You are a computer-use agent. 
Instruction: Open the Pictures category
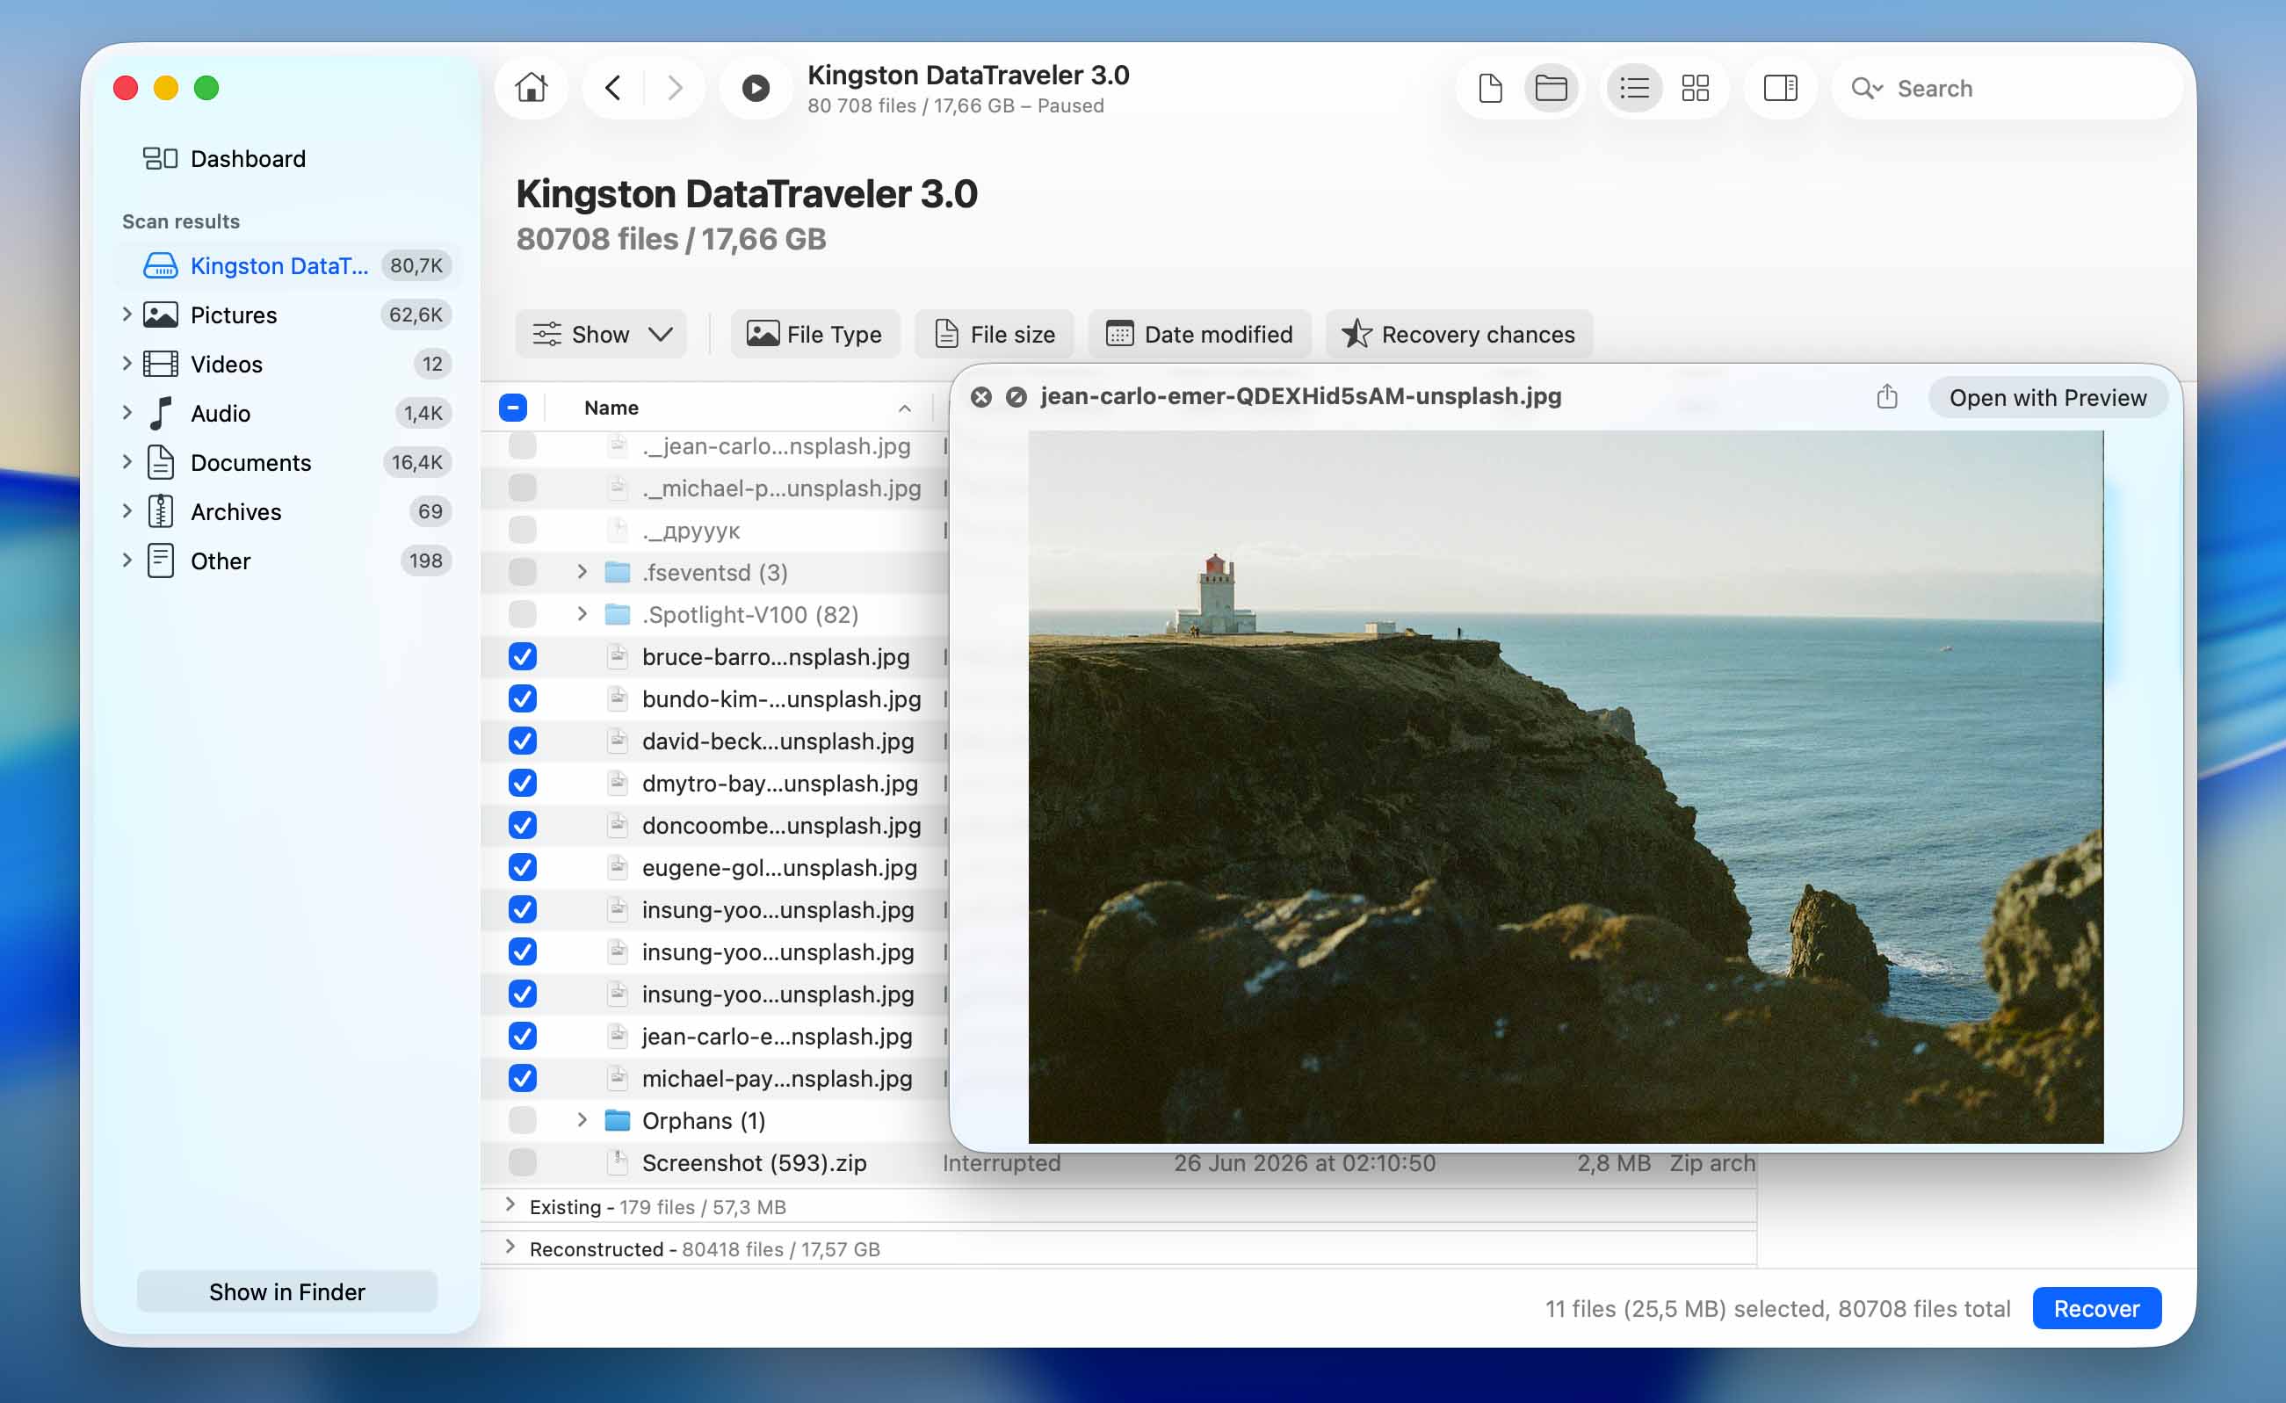click(286, 315)
